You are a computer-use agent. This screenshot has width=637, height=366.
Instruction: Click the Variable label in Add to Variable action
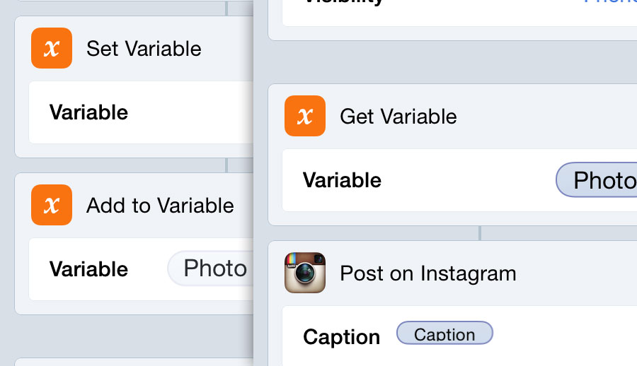(88, 269)
